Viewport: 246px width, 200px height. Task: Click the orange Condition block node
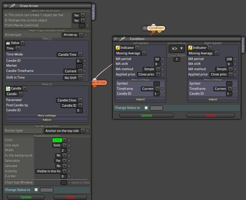pyautogui.click(x=156, y=28)
